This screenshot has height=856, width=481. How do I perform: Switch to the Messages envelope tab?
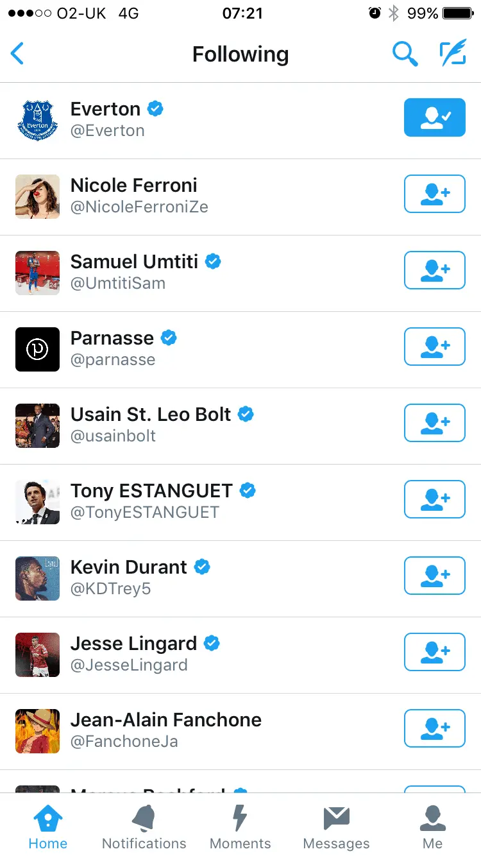(x=336, y=827)
